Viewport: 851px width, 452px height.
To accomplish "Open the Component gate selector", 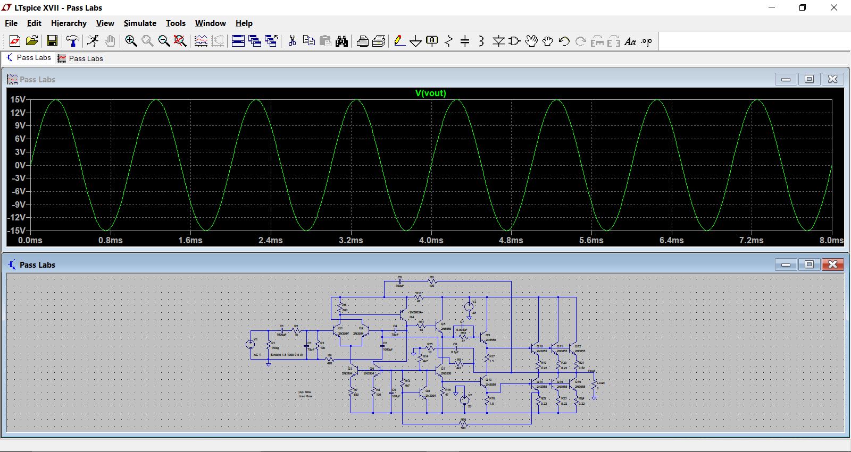I will pos(515,41).
